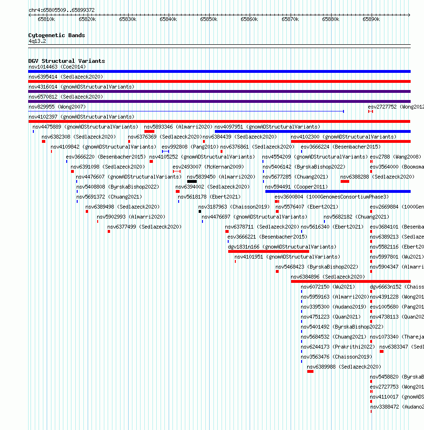This screenshot has width=424, height=430.
Task: Select the purple nsv6570812 variant bar
Action: 219,101
